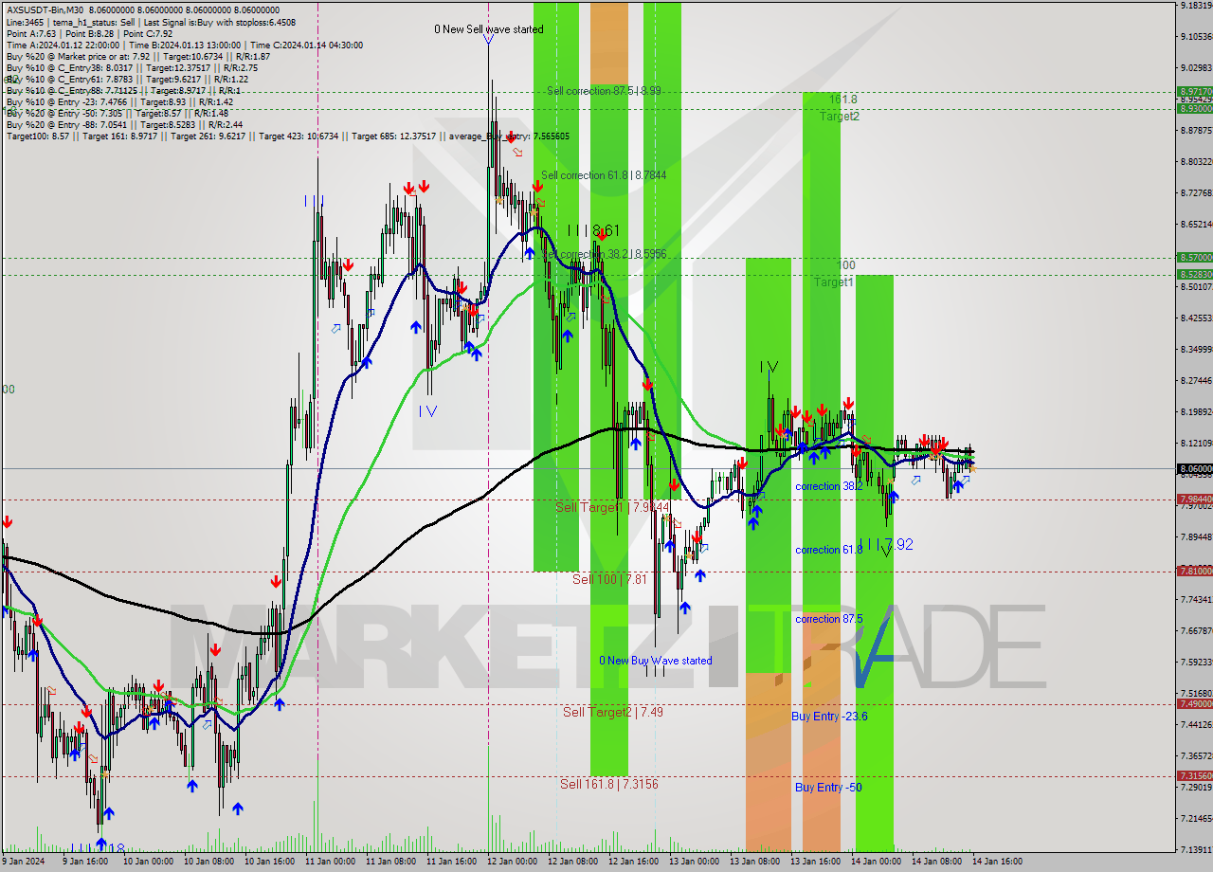
Task: Click the red 7.98440 price tag
Action: coord(1194,499)
